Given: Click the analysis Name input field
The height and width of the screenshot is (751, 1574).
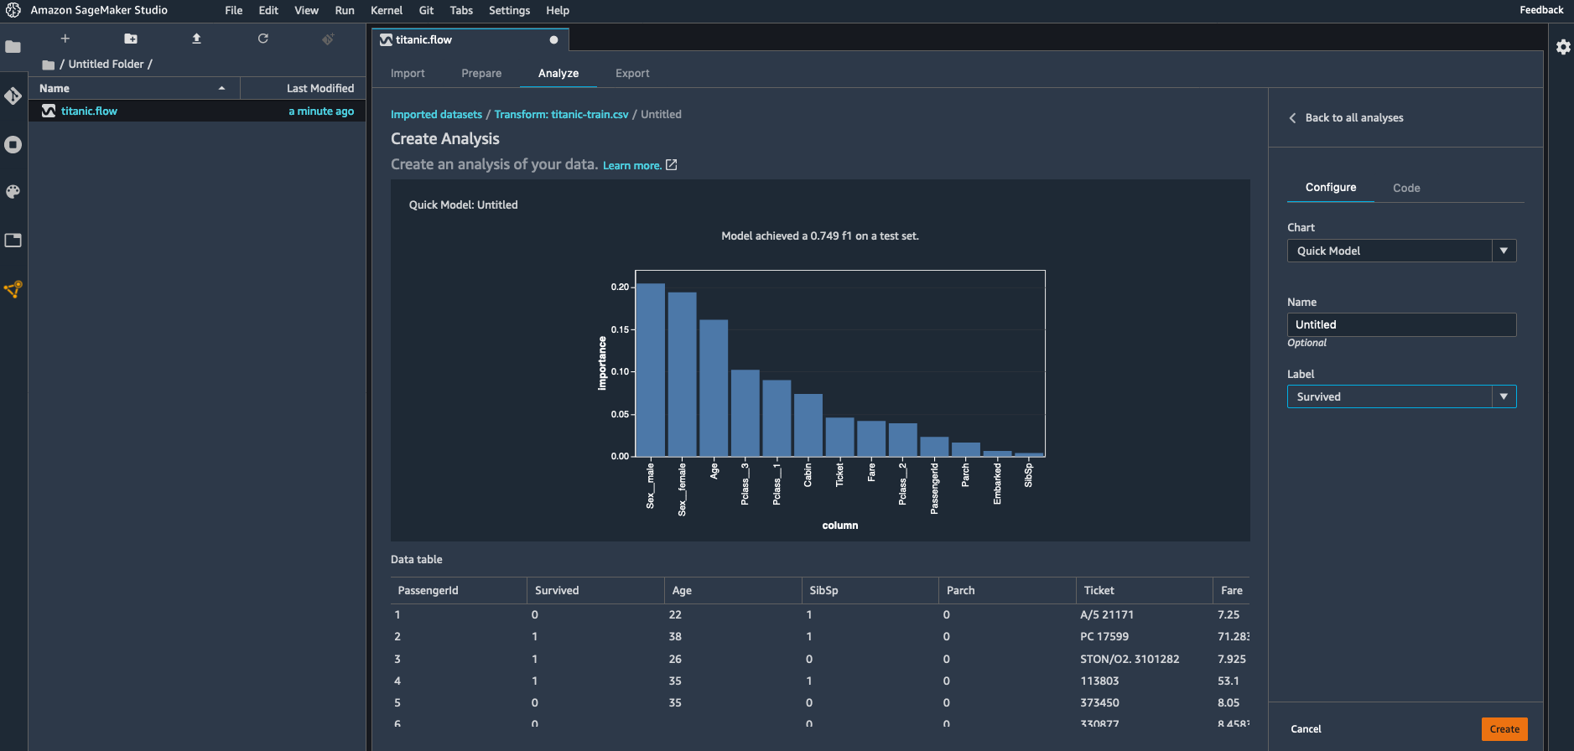Looking at the screenshot, I should [x=1401, y=324].
